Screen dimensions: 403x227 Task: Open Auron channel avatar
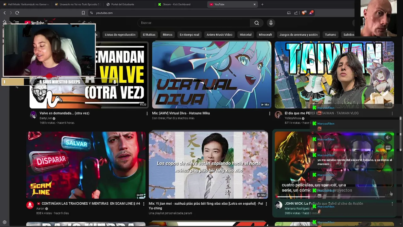tap(30, 205)
